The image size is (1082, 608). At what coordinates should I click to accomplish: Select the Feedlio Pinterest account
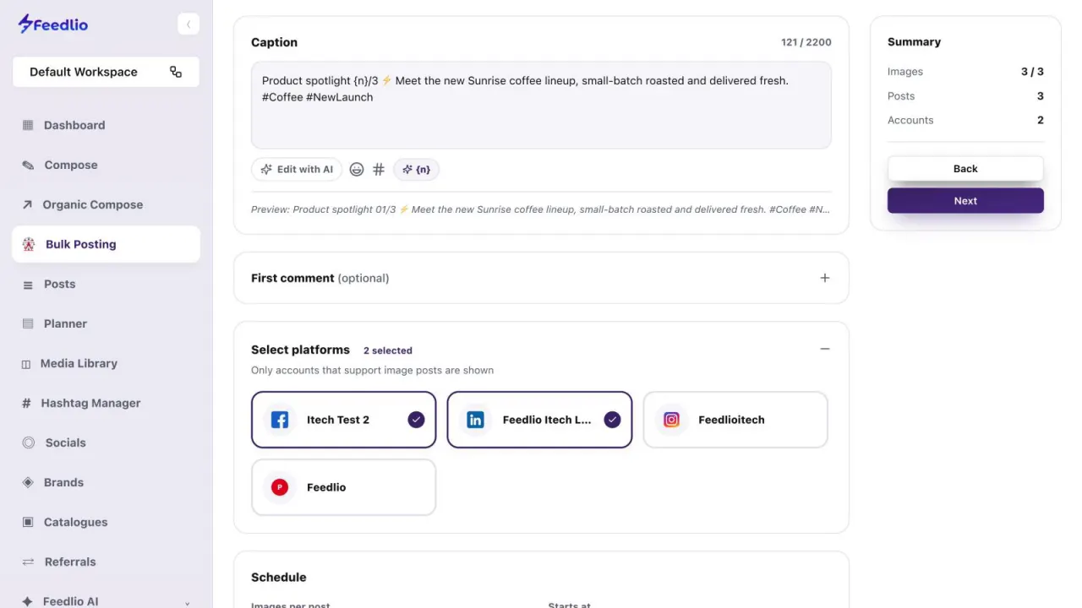(x=344, y=487)
